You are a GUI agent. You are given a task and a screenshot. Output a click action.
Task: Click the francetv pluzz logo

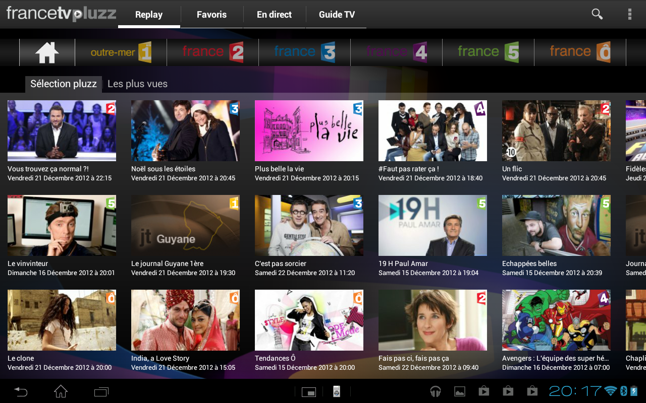tap(61, 14)
